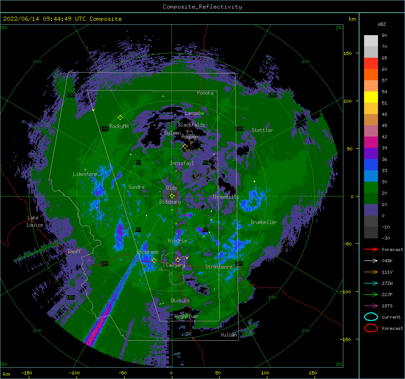Image resolution: width=405 pixels, height=379 pixels.
Task: Click the light-gray 70–80 dBZ swatch
Action: 371,41
